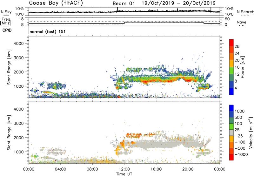Image resolution: width=254 pixels, height=176 pixels.
Task: Click the 18 tick on frequency axis
Action: 21,19
